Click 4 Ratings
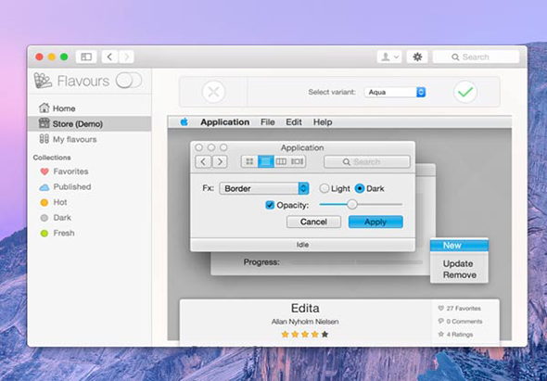 [x=455, y=335]
